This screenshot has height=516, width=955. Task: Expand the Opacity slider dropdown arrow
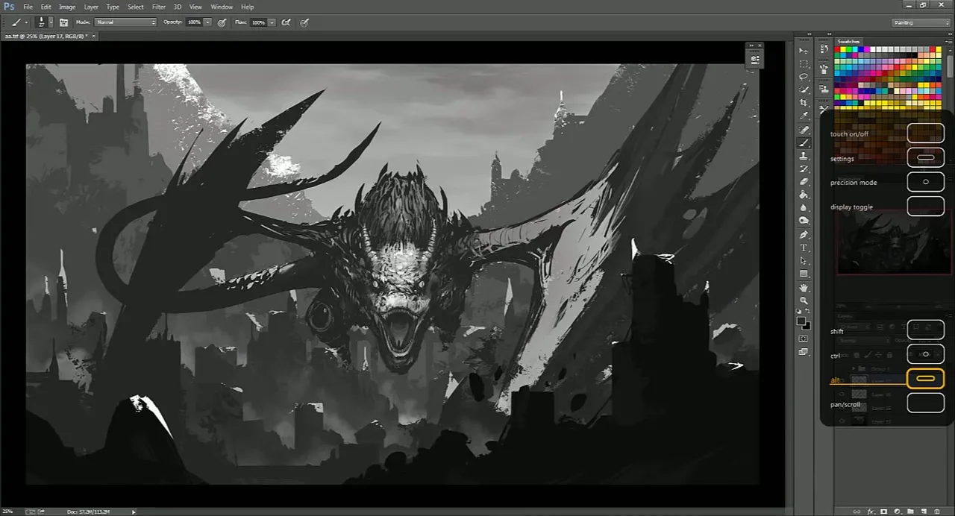(207, 22)
